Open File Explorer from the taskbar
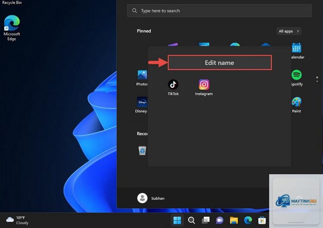Image resolution: width=323 pixels, height=228 pixels. pos(234,220)
